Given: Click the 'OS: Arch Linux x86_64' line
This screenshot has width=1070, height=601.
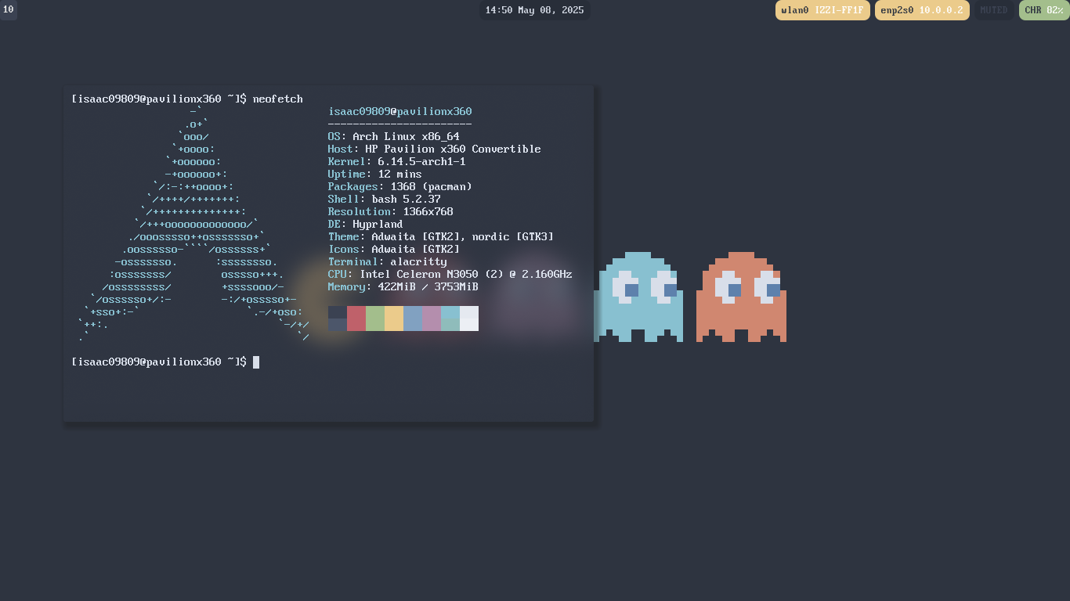Looking at the screenshot, I should tap(393, 137).
